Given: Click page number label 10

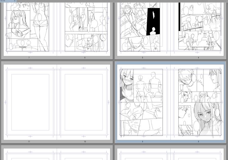Looking at the screenshot, I should pyautogui.click(x=85, y=142).
